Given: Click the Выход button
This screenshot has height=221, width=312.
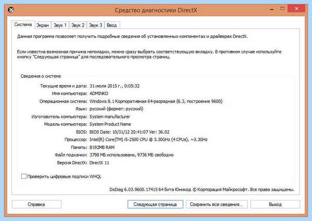Looking at the screenshot, I should 275,204.
